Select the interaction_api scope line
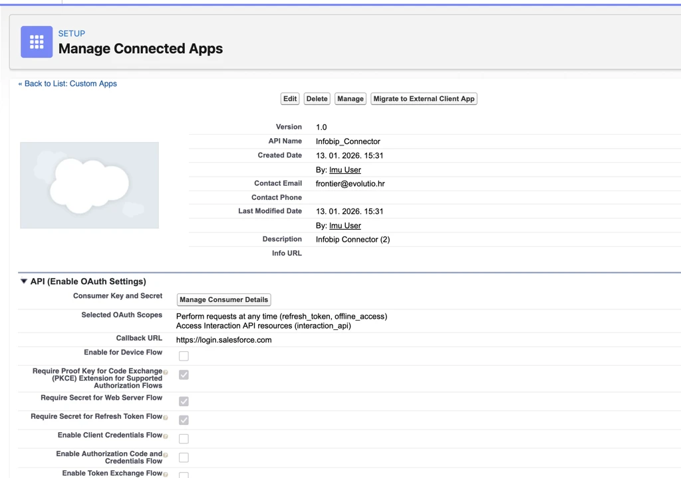Screen dimensions: 681x478 (x=263, y=326)
